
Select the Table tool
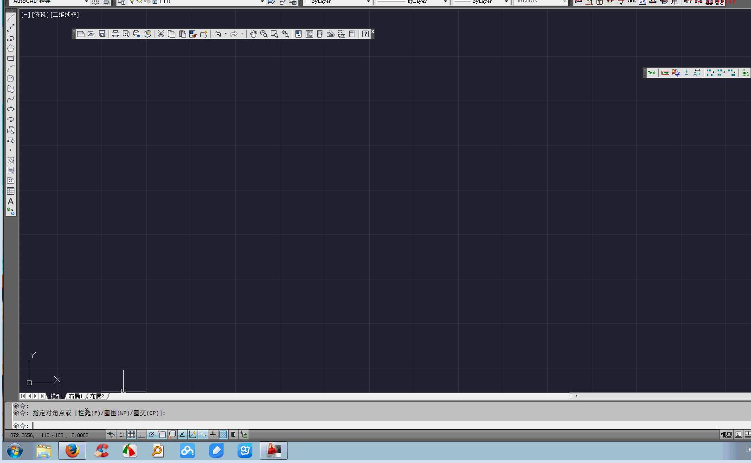point(11,191)
